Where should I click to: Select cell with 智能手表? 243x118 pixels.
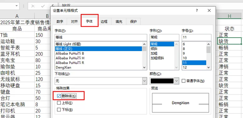(x=17, y=48)
